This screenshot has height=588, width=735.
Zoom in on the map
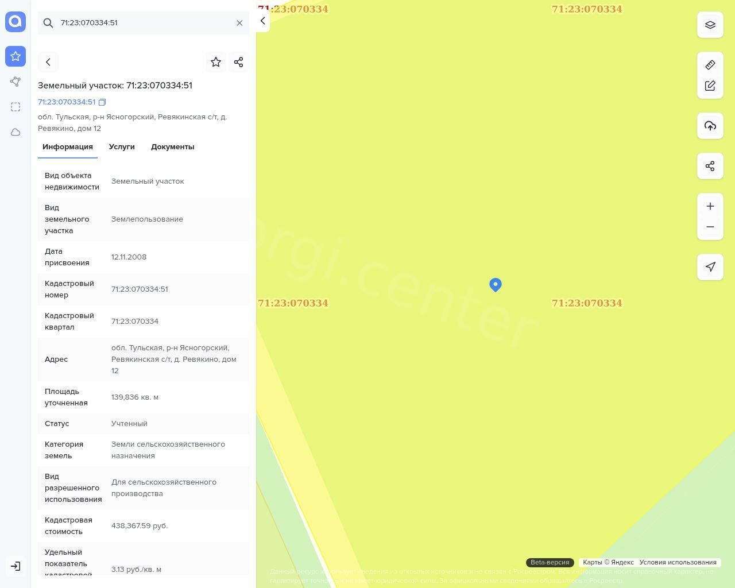710,206
